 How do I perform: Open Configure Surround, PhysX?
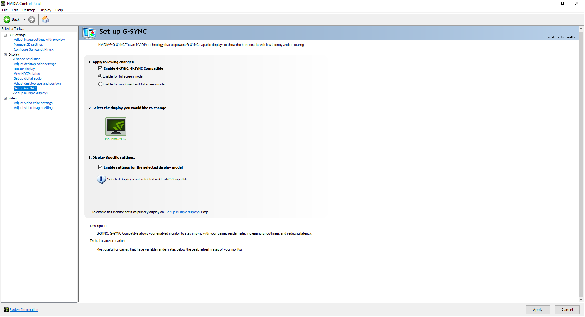coord(33,50)
